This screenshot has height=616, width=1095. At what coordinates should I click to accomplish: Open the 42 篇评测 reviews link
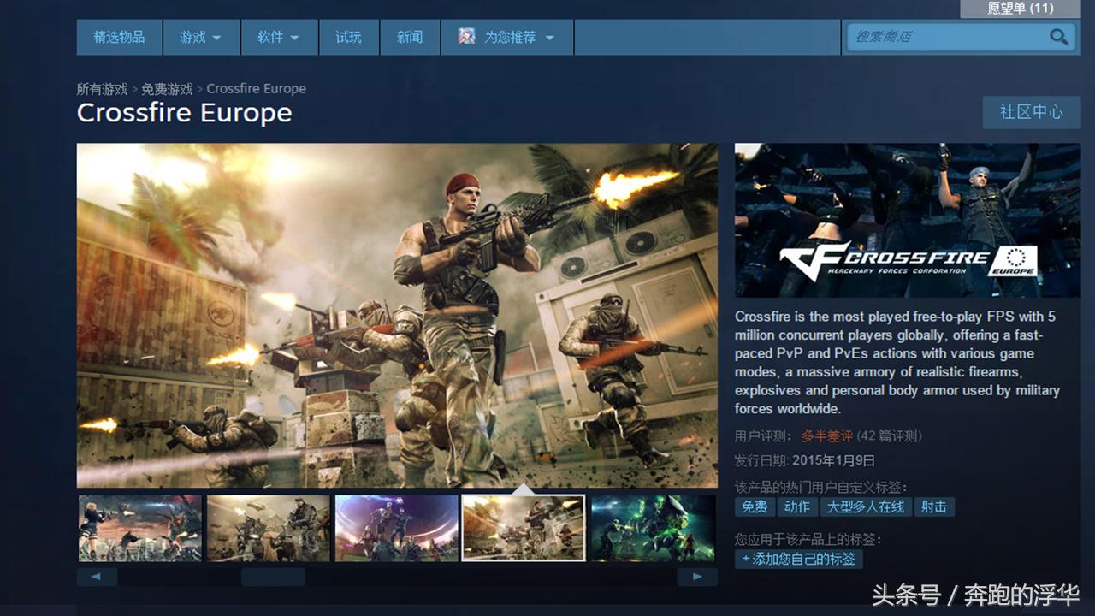[891, 435]
